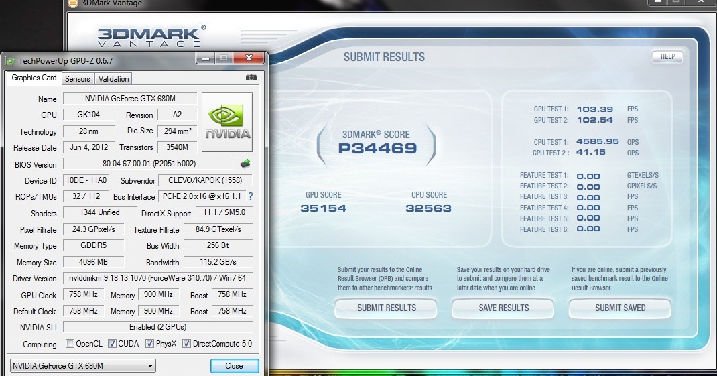The height and width of the screenshot is (376, 717).
Task: Click the Memory Type GDDR5 field
Action: pos(93,245)
